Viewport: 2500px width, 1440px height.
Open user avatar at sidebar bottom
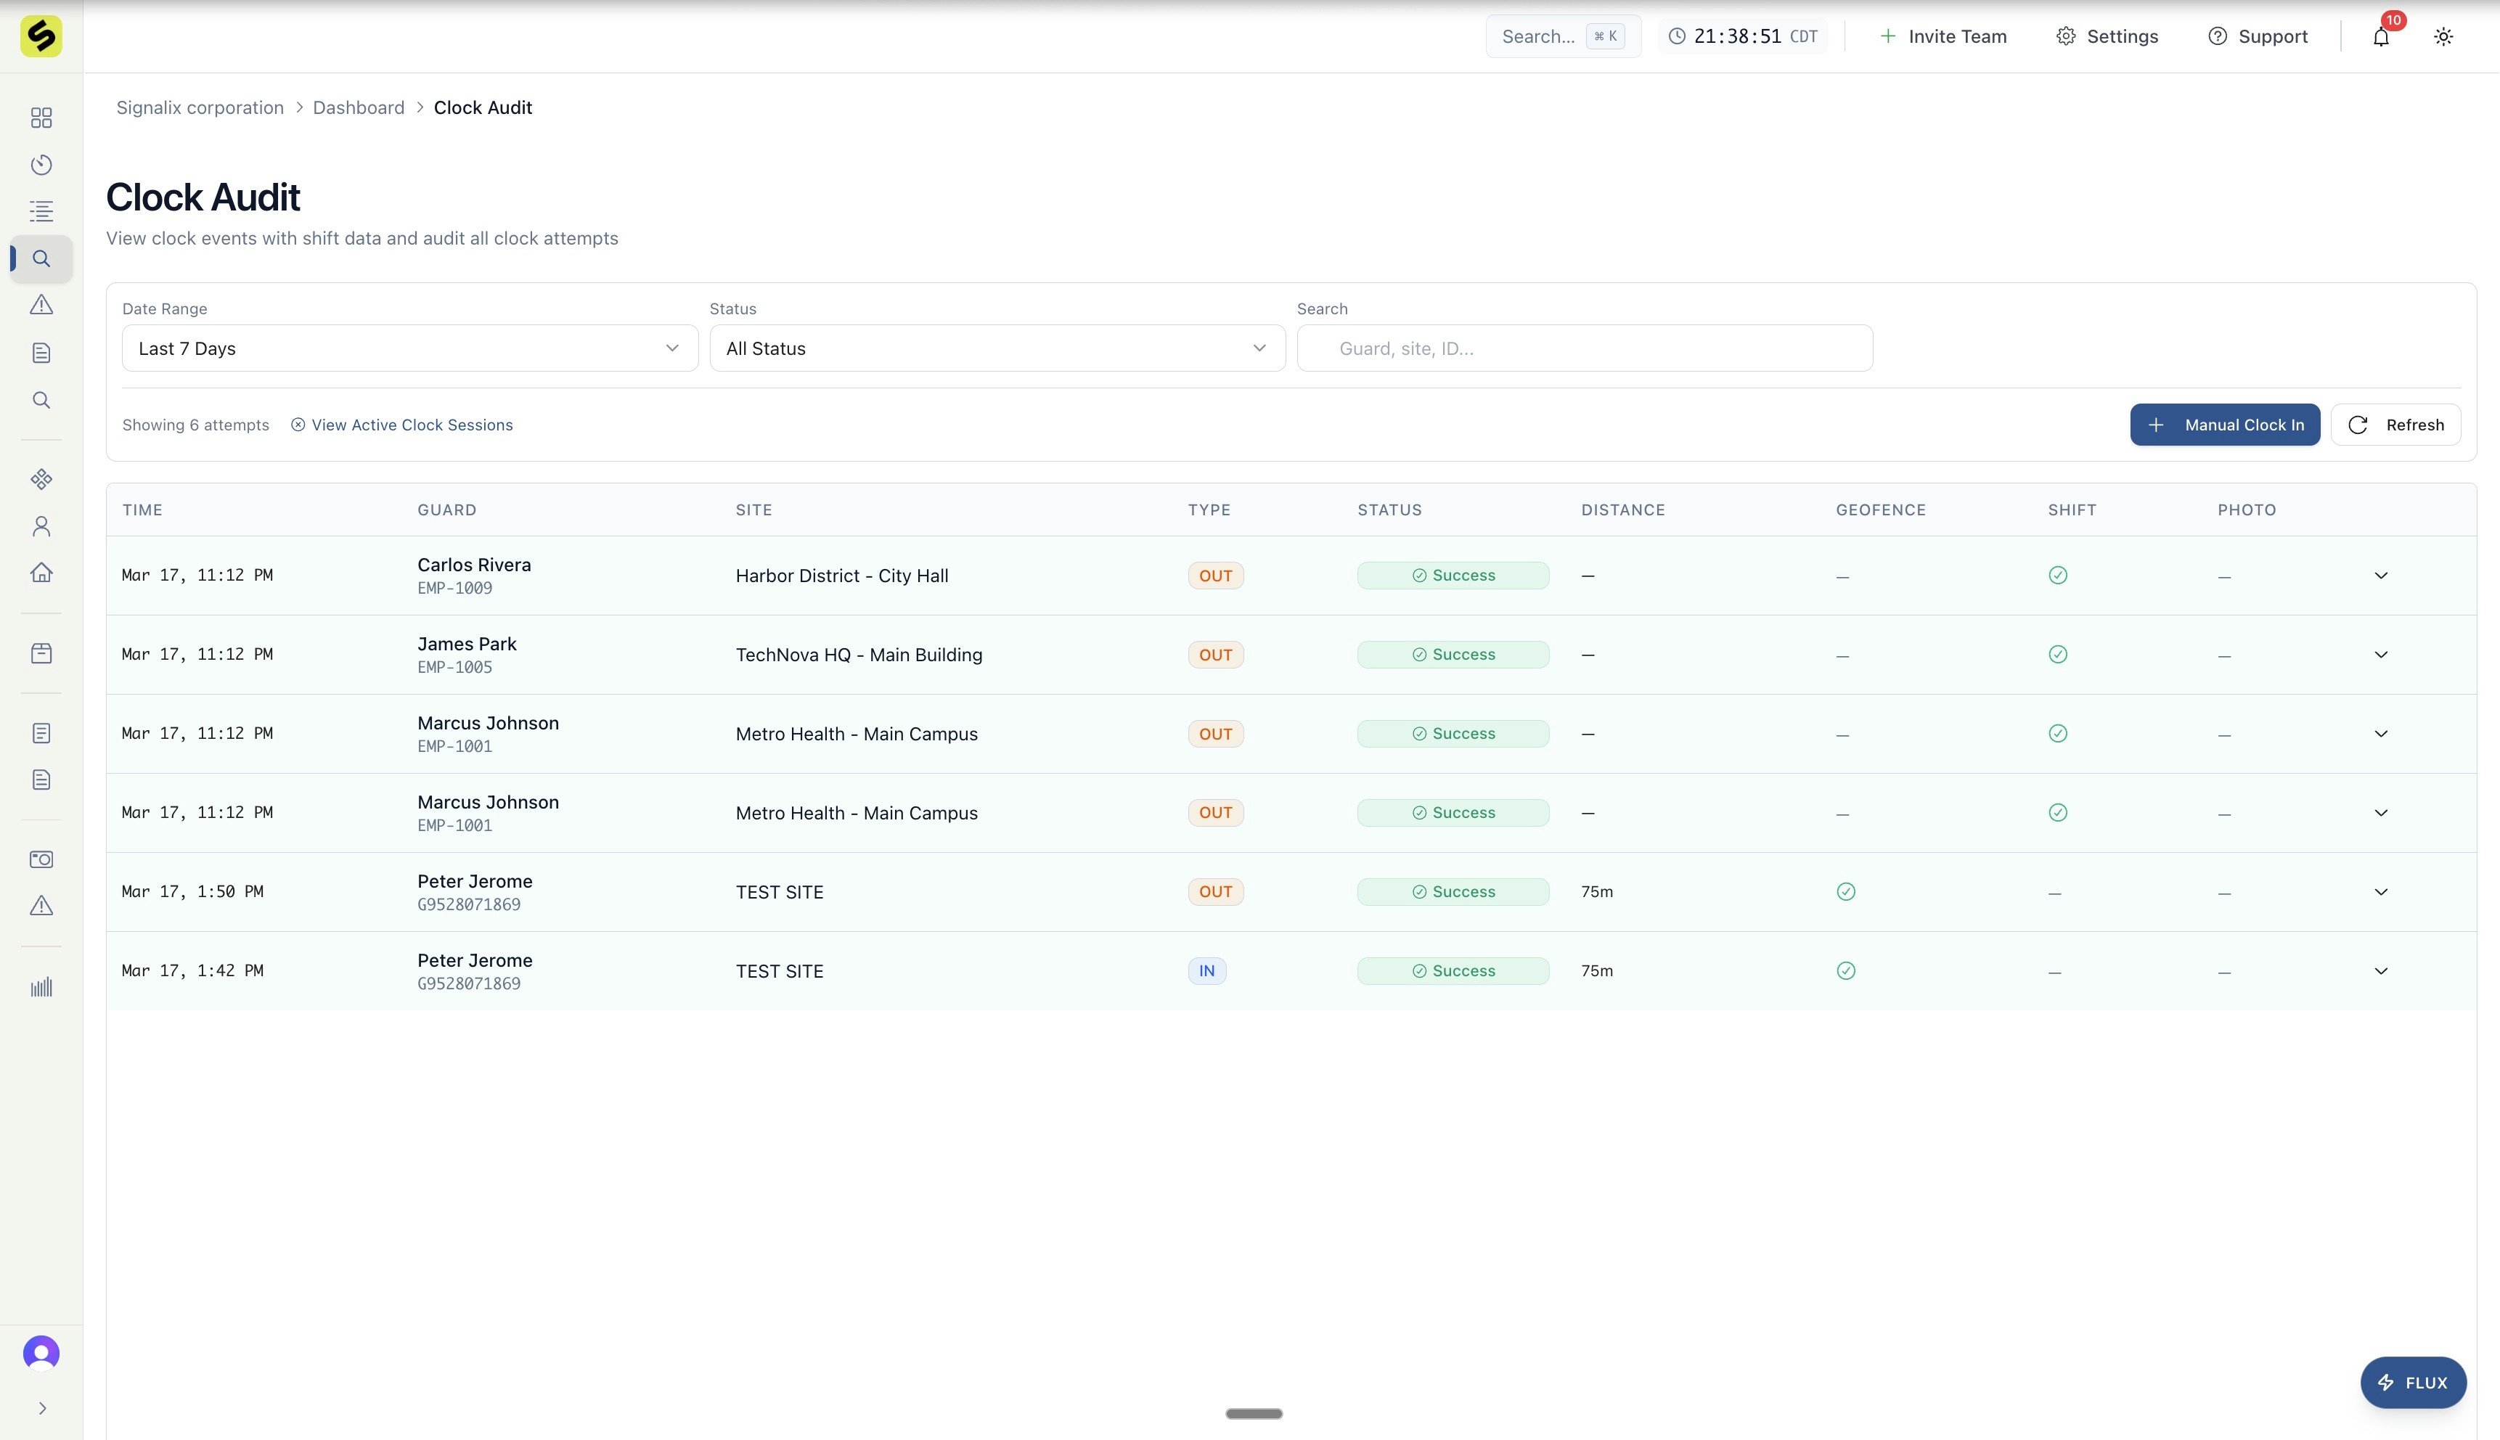pos(41,1353)
